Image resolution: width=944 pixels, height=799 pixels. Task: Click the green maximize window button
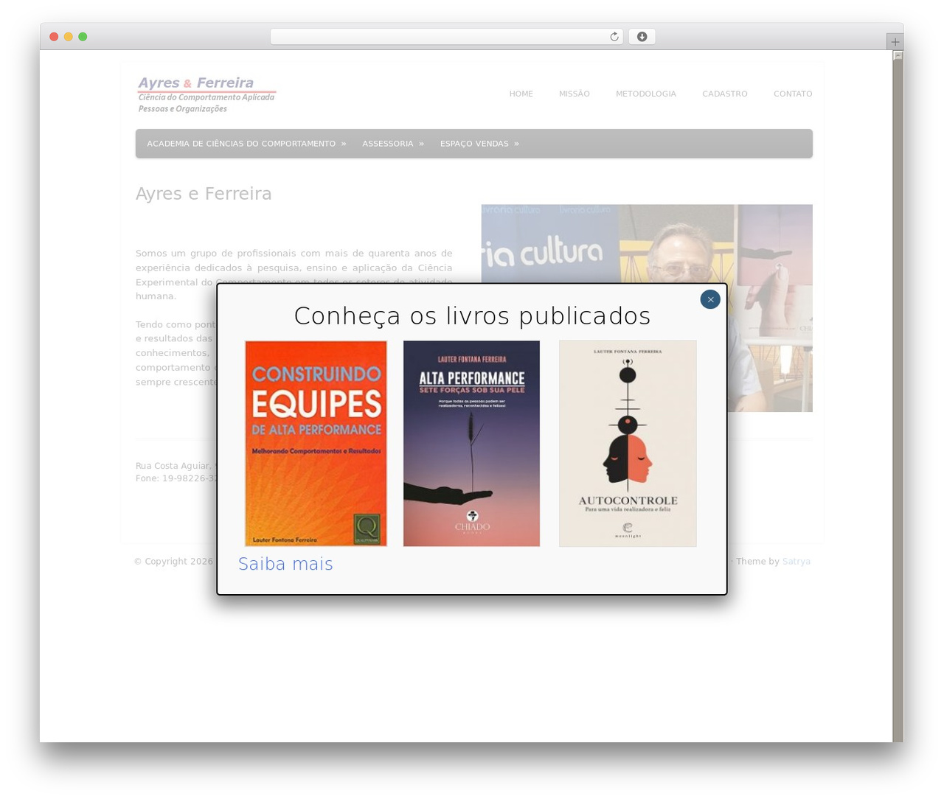pyautogui.click(x=83, y=37)
